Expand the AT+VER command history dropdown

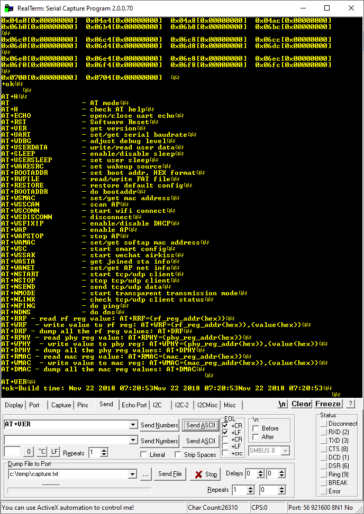click(133, 425)
